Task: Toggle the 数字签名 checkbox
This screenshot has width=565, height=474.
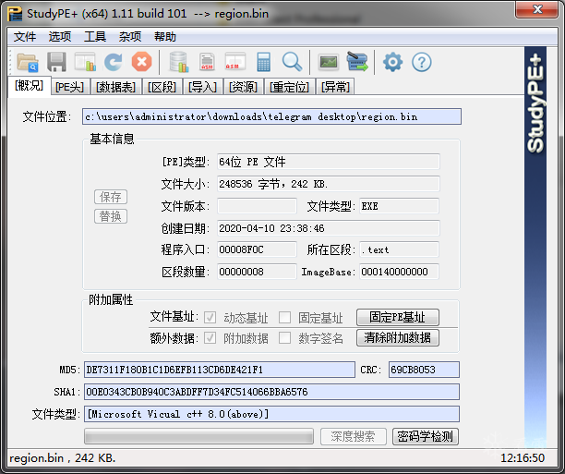Action: [x=284, y=338]
